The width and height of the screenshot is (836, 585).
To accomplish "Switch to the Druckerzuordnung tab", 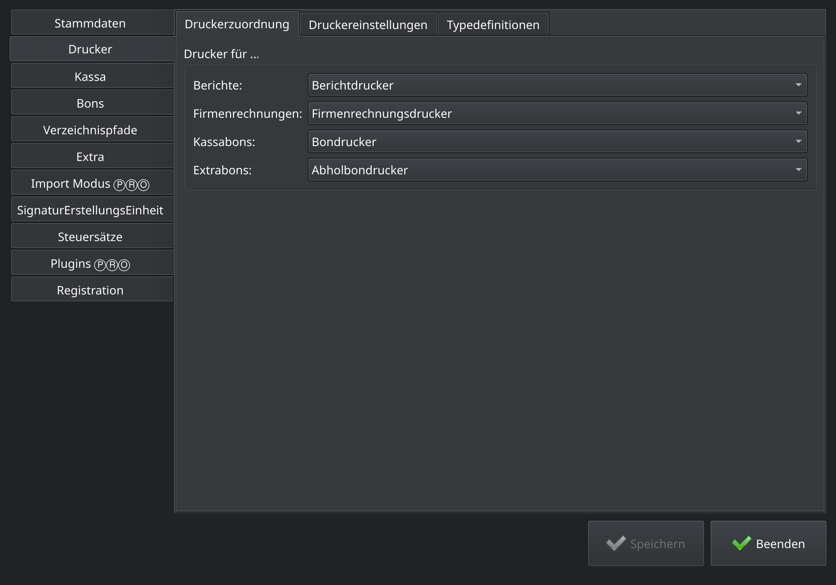I will click(x=237, y=24).
